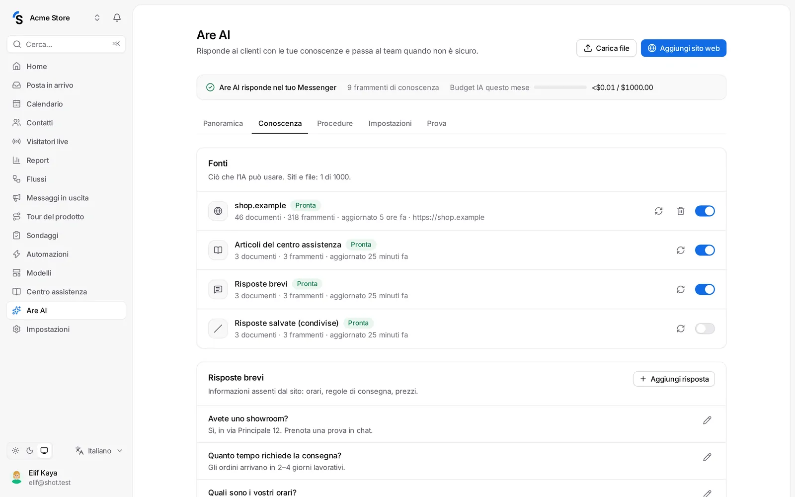
Task: Enable Risposte salvate (condivise) toggle
Action: click(705, 329)
